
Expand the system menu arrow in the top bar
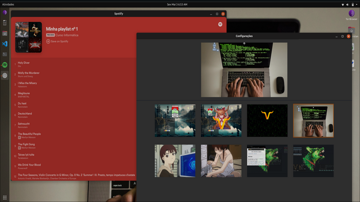(357, 4)
